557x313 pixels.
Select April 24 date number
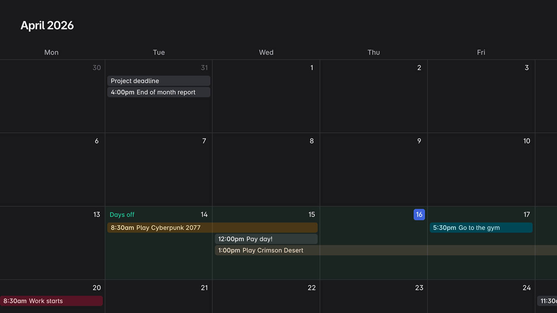click(x=527, y=288)
